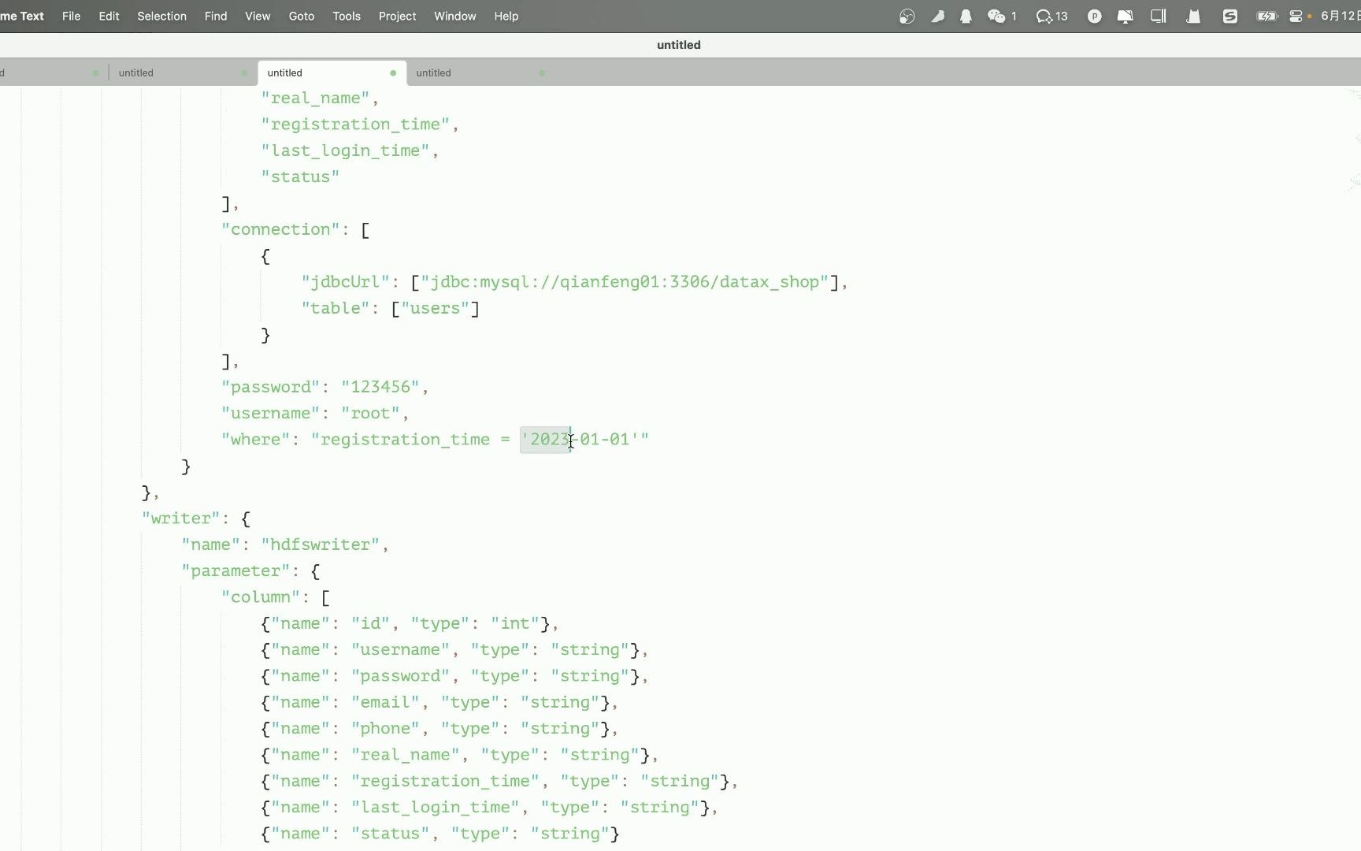Open the OBS icon in the menu bar

pos(907,16)
